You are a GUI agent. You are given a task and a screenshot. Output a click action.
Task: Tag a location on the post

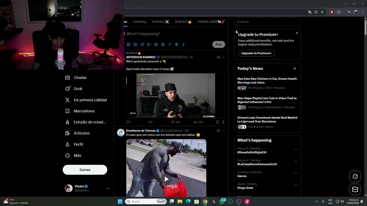tap(170, 44)
